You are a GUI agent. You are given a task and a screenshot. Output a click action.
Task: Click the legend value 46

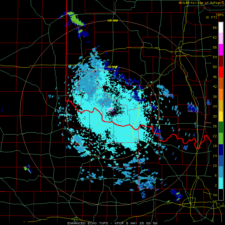215,77
